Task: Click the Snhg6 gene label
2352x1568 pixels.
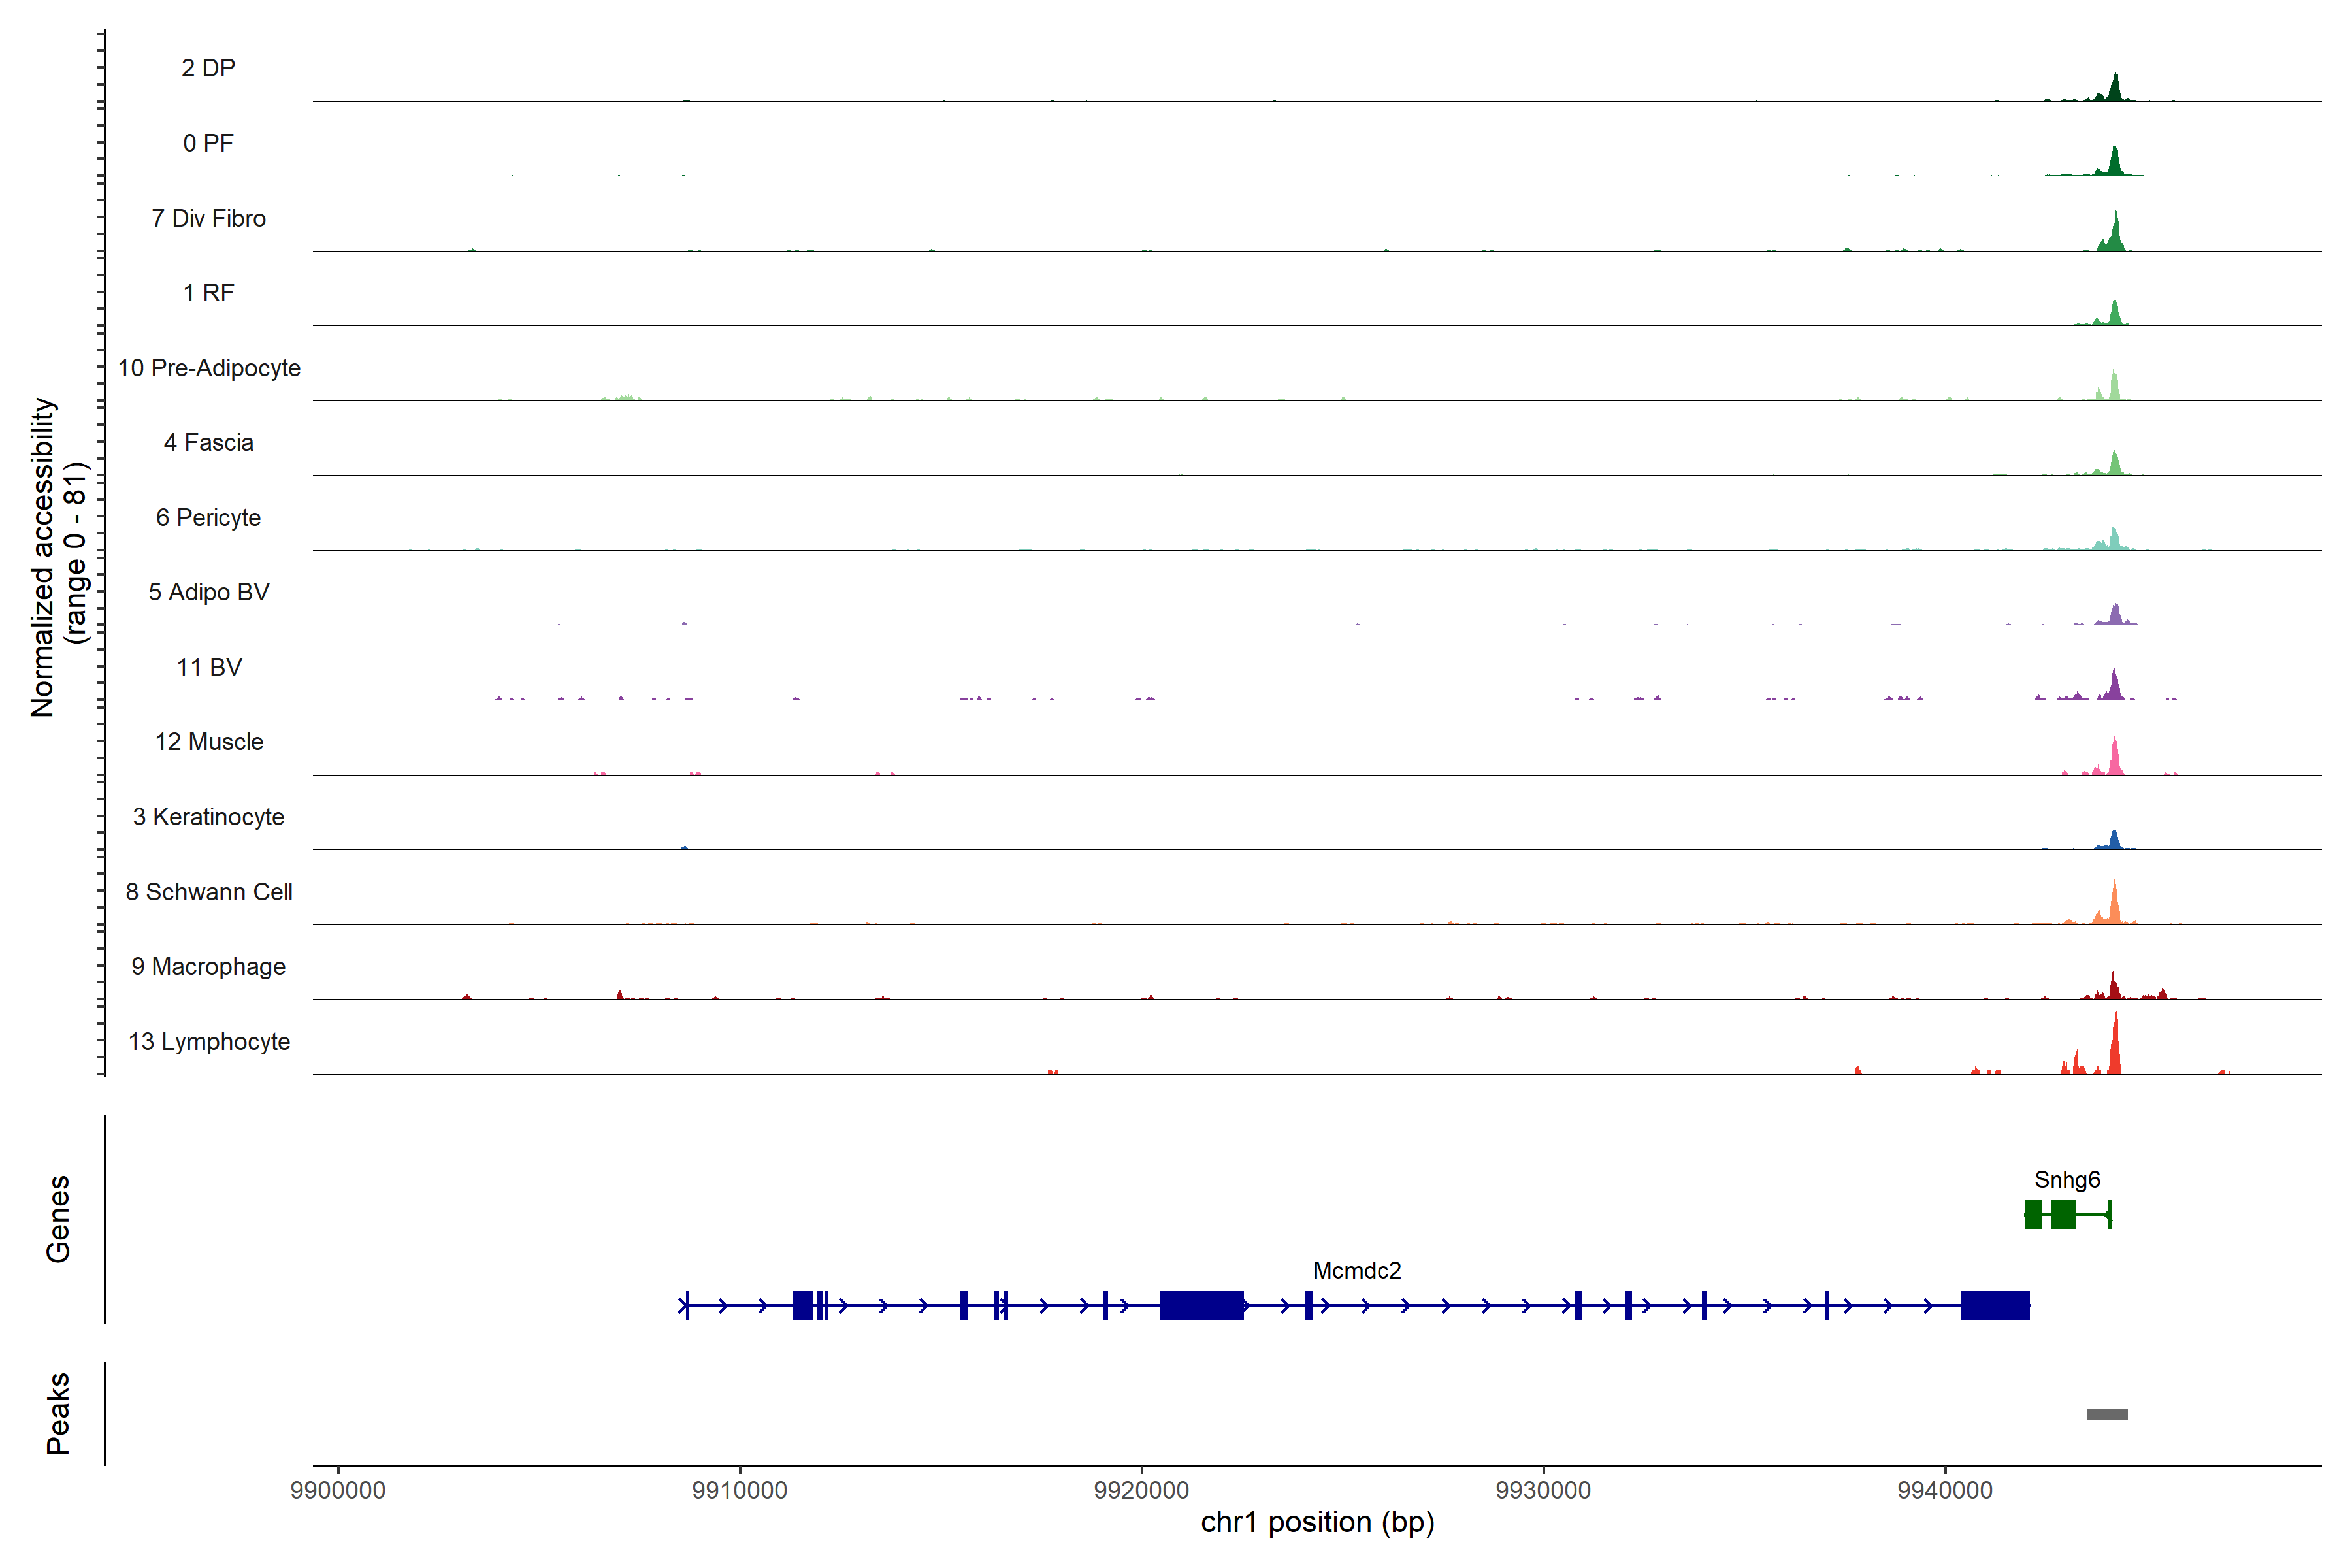Action: [2067, 1180]
